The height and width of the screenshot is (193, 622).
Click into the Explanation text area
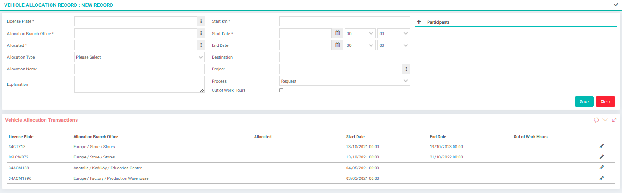click(140, 84)
